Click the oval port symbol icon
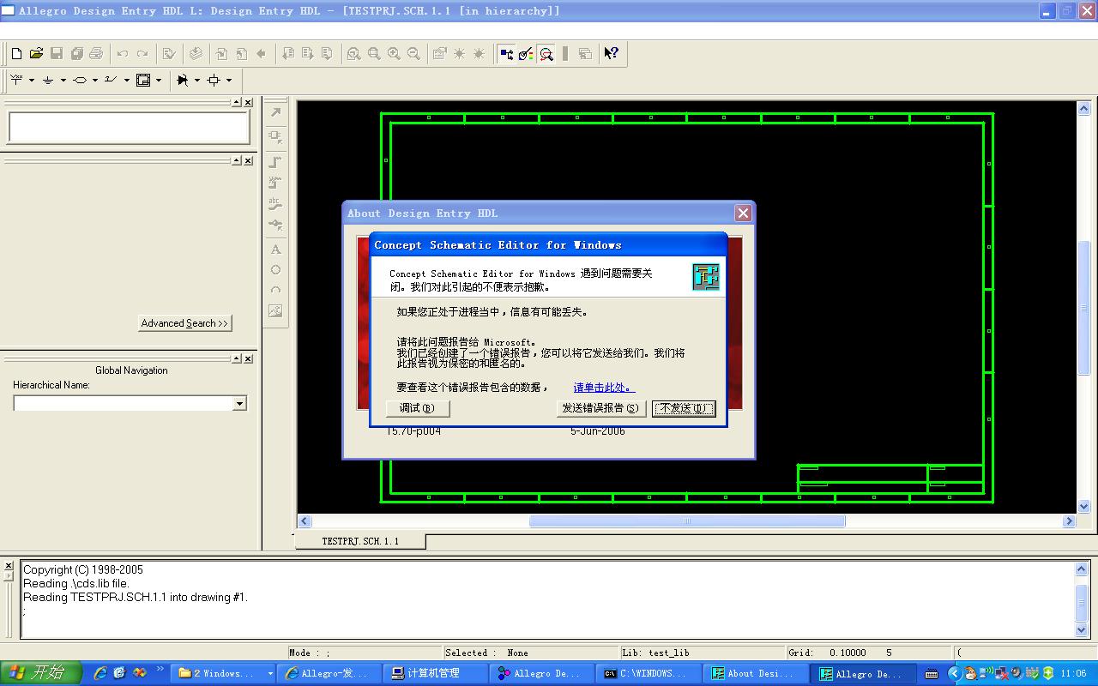1098x686 pixels. [80, 80]
